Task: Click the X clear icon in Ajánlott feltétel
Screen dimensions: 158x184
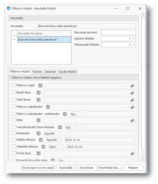Action: click(130, 39)
